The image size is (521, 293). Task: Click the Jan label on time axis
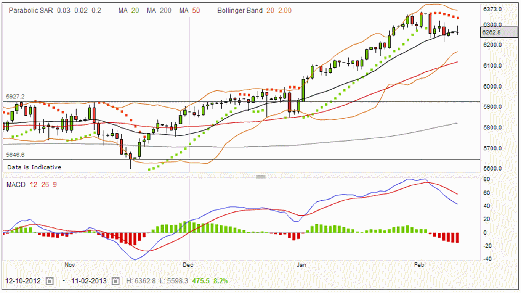click(301, 264)
